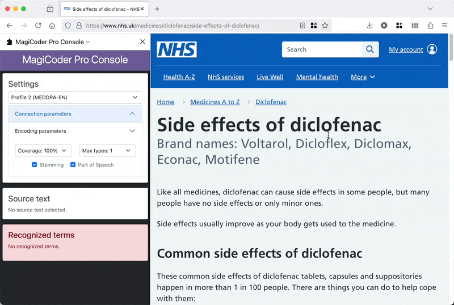Go to Home breadcrumb
The height and width of the screenshot is (305, 454).
(x=166, y=102)
